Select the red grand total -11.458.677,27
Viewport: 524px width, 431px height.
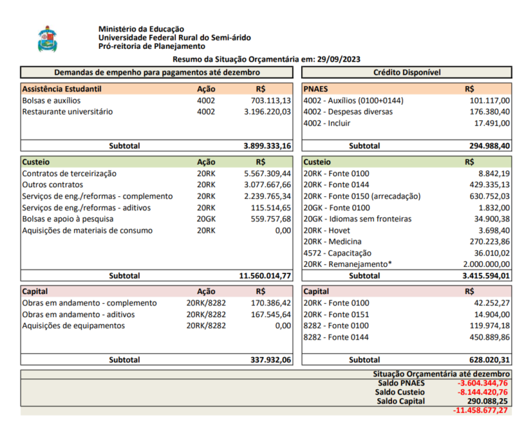pyautogui.click(x=481, y=410)
